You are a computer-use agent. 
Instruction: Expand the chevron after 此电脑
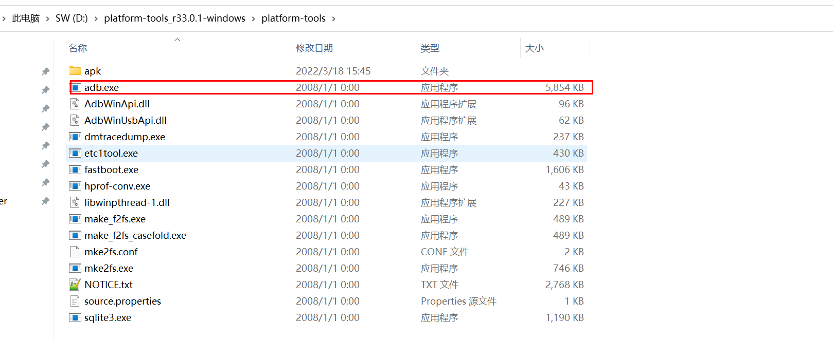coord(48,18)
